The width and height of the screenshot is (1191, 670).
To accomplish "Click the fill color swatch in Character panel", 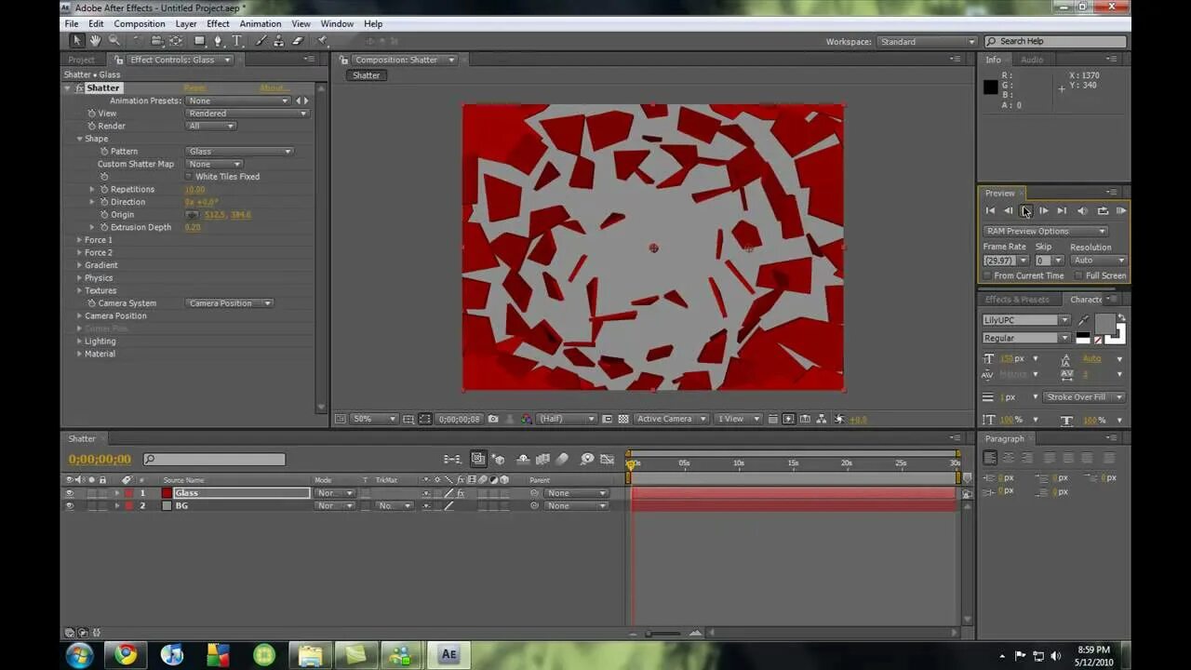I will click(x=1104, y=322).
